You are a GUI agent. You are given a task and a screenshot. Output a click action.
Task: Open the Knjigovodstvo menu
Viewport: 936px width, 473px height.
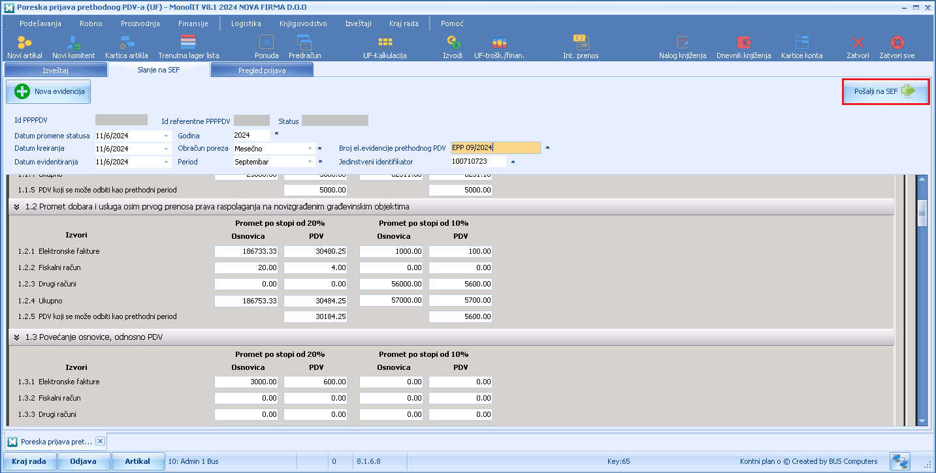point(303,23)
